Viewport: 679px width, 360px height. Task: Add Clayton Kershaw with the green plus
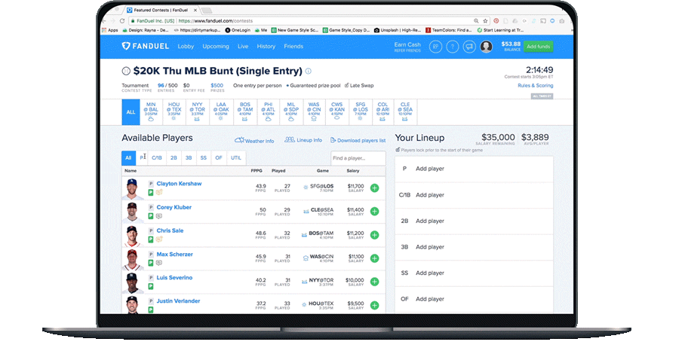tap(374, 188)
